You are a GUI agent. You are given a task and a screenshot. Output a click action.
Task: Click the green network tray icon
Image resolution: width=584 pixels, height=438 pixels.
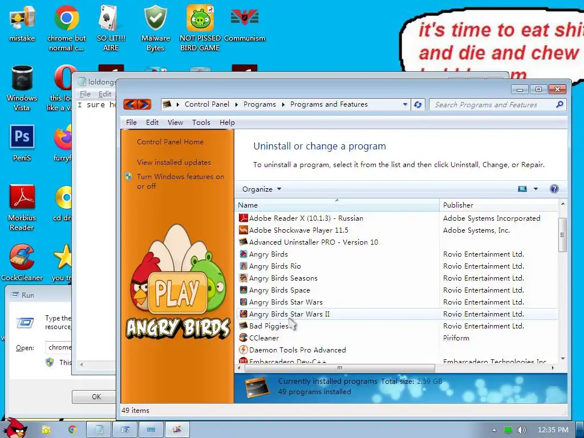coord(508,430)
